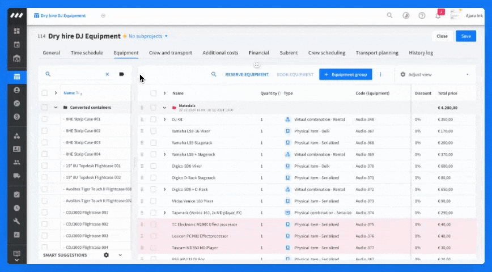Open the clipboard tasks icon in the sidebar
The width and height of the screenshot is (492, 272).
coord(17,195)
